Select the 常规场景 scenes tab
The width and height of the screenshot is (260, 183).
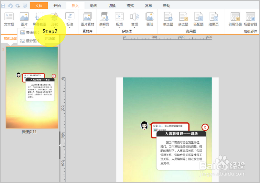pyautogui.click(x=10, y=39)
